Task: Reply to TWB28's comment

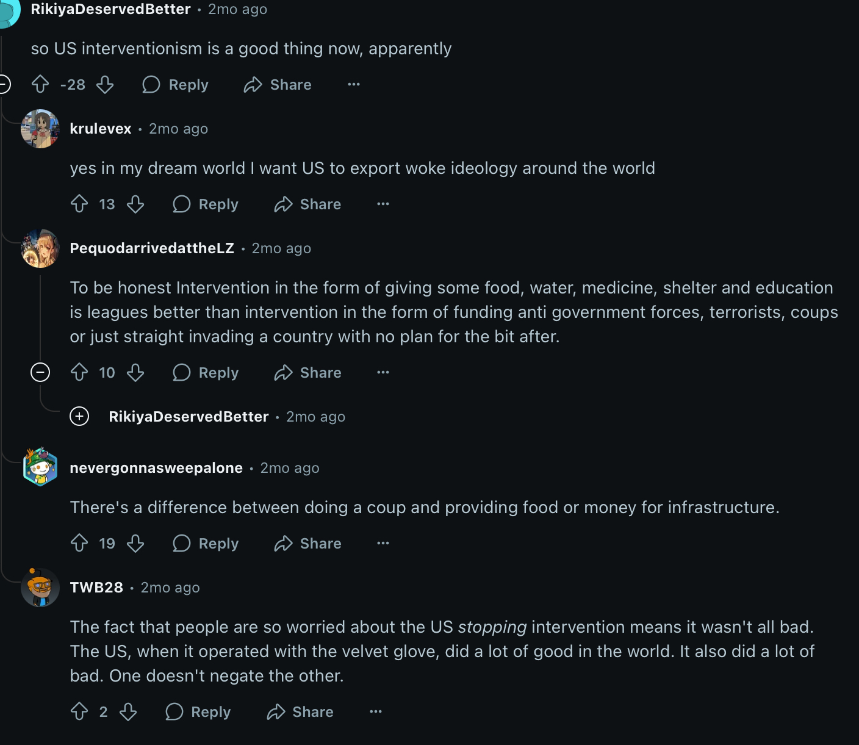Action: click(x=198, y=711)
